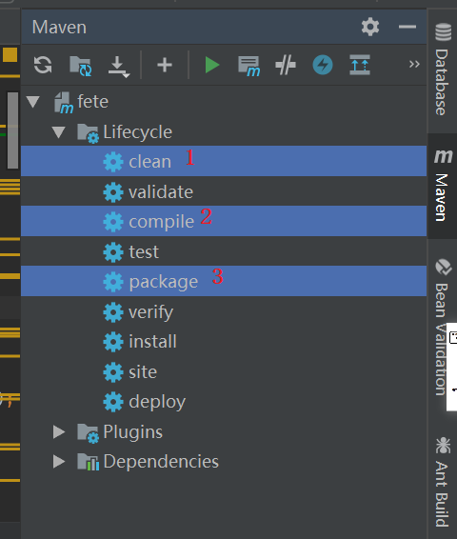Image resolution: width=457 pixels, height=539 pixels.
Task: Toggle Offline mode lightning icon
Action: 323,65
